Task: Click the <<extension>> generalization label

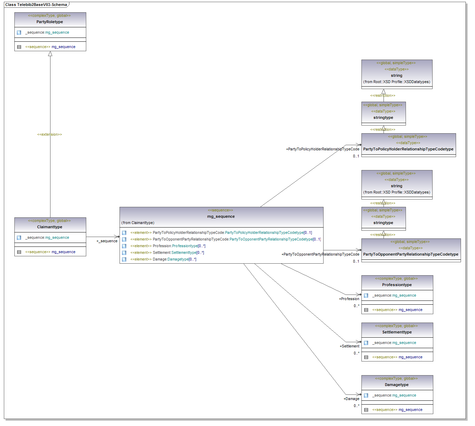Action: click(x=49, y=135)
